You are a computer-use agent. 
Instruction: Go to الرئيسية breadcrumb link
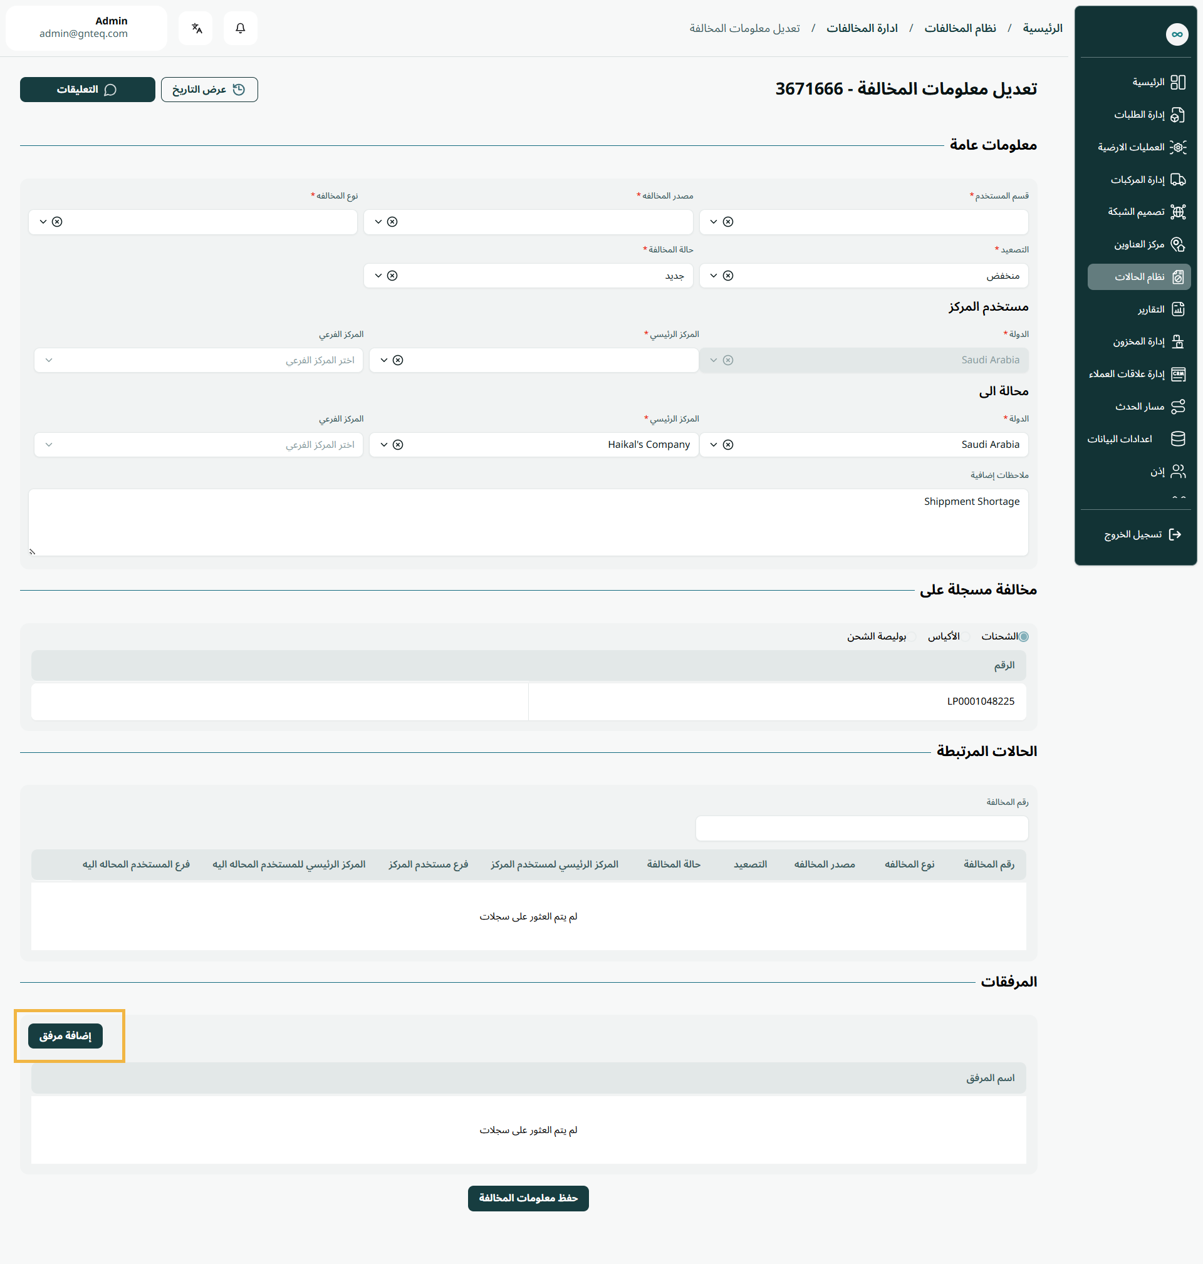[x=1043, y=28]
